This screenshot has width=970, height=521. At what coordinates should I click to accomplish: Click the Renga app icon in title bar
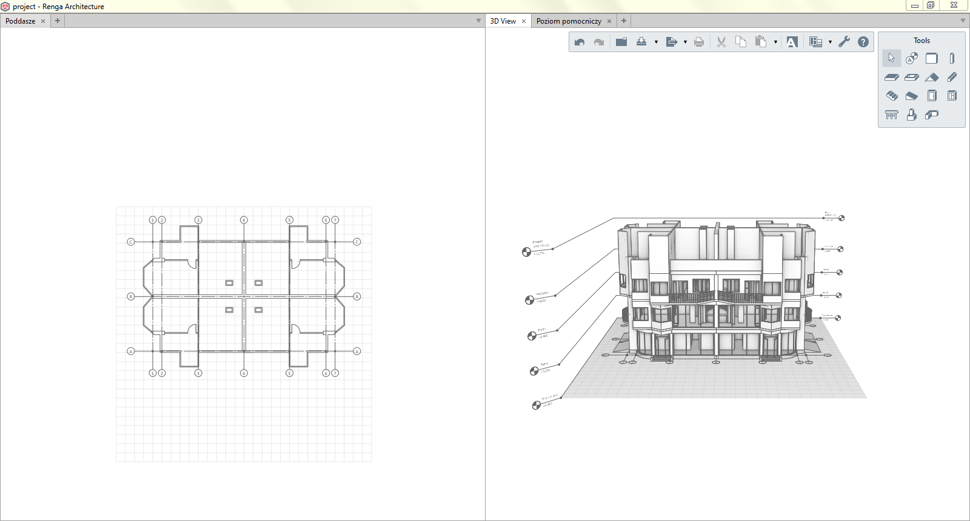click(5, 7)
